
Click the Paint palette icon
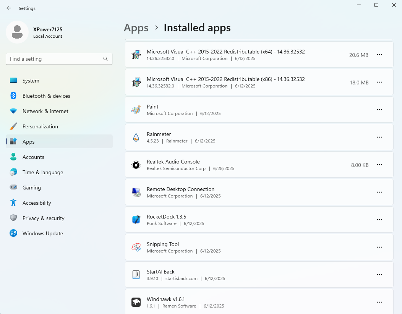pos(136,110)
